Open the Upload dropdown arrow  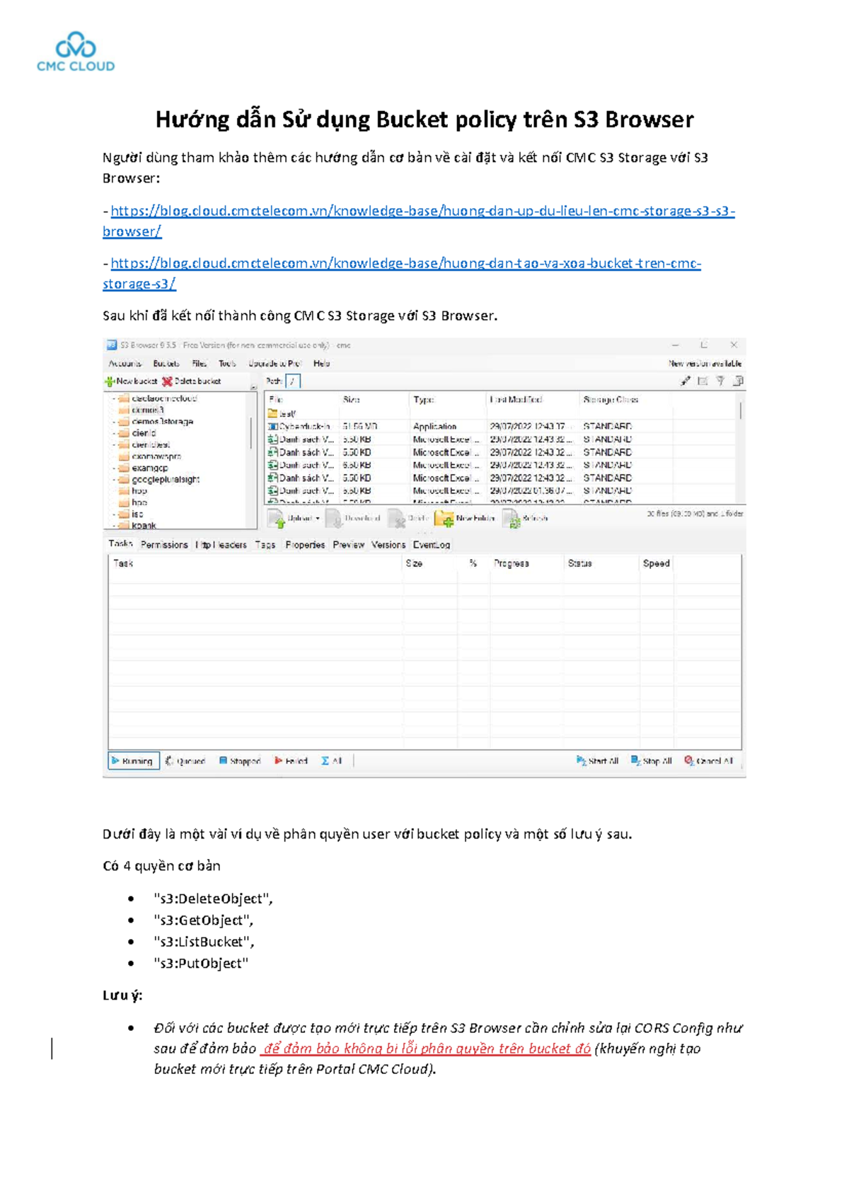tap(318, 519)
